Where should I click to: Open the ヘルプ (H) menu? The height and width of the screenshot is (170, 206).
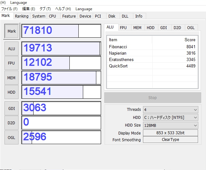tap(63, 9)
